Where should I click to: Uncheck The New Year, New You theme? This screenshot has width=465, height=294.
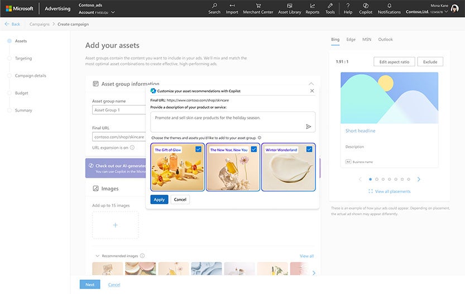tap(254, 150)
